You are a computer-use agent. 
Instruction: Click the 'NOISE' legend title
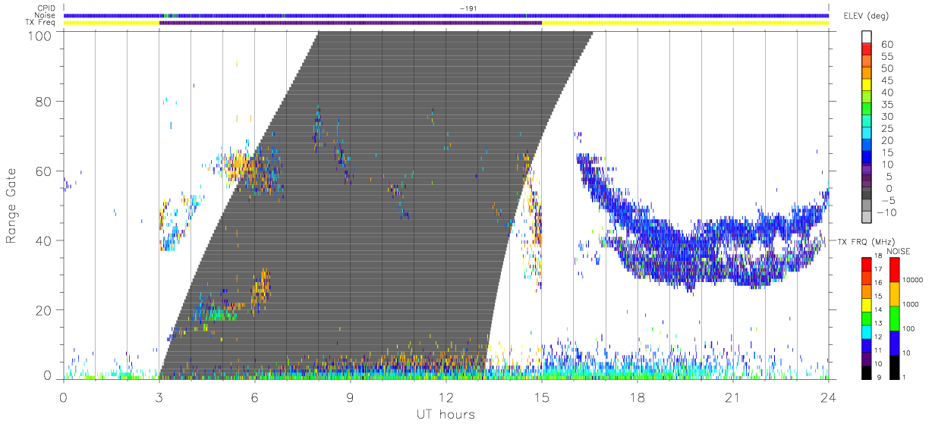coord(898,251)
